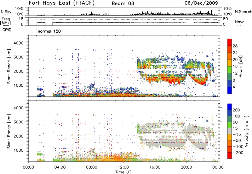Click the '10^5' label on the left noise axis
Viewport: 252px width, 174px height.
coord(19,9)
